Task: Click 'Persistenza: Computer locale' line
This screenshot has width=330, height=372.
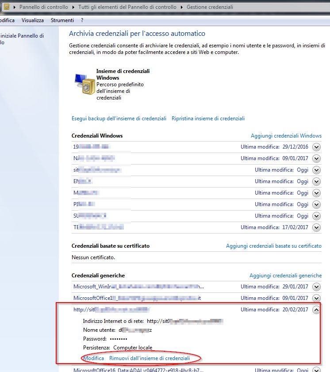Action: coord(118,348)
